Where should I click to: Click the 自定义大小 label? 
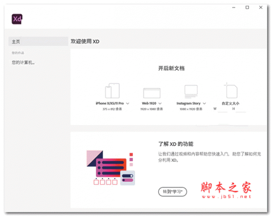[230, 103]
